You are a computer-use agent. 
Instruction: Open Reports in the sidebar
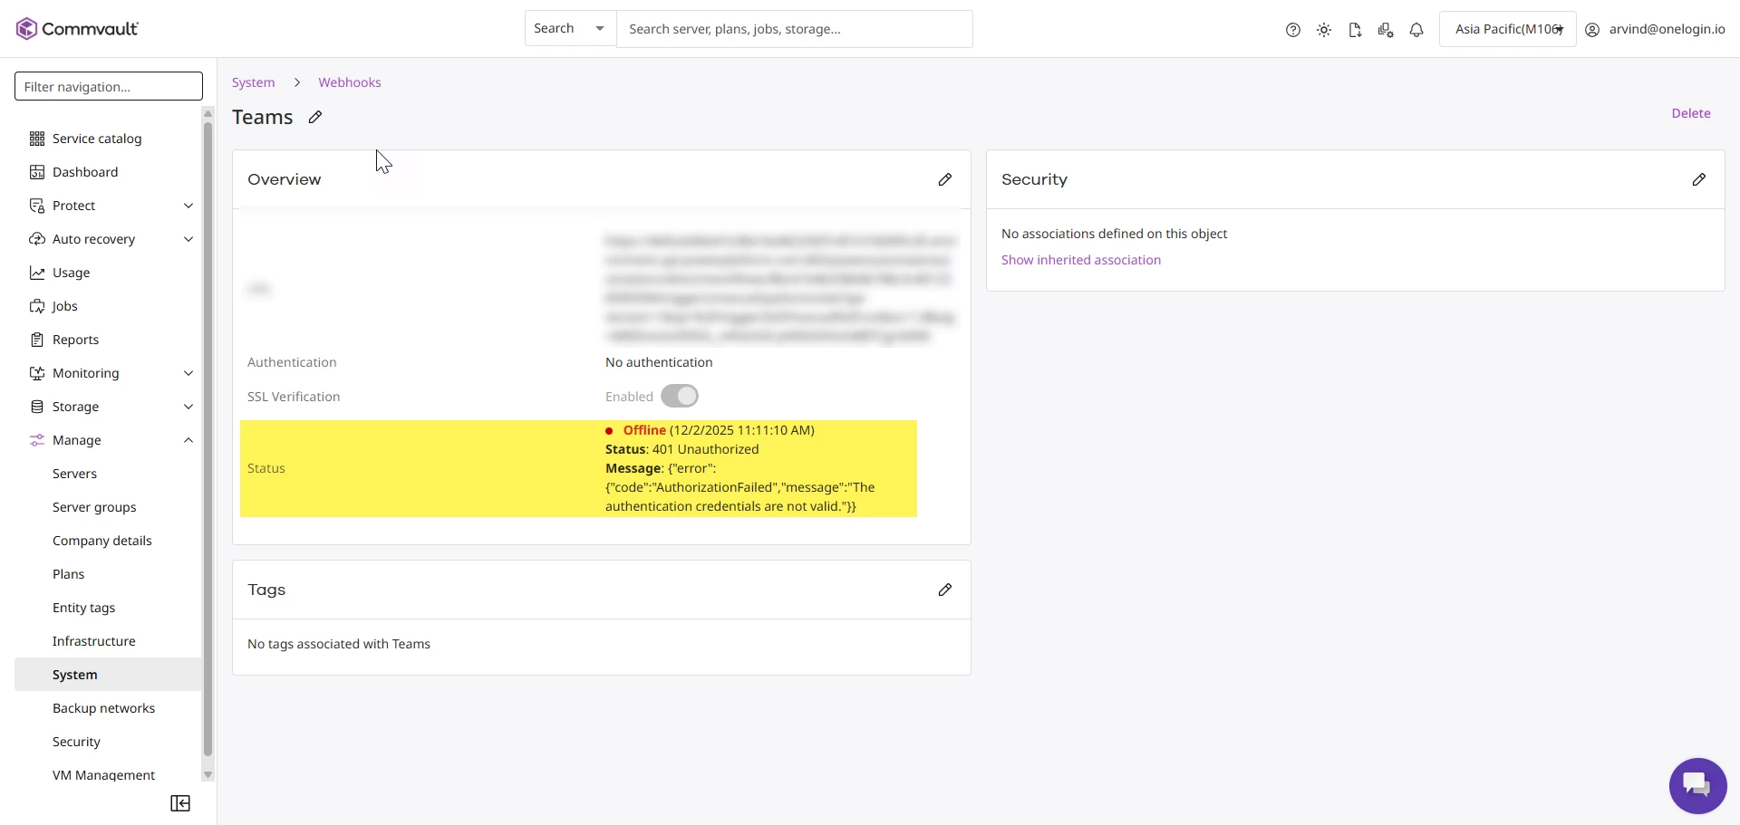pyautogui.click(x=75, y=340)
